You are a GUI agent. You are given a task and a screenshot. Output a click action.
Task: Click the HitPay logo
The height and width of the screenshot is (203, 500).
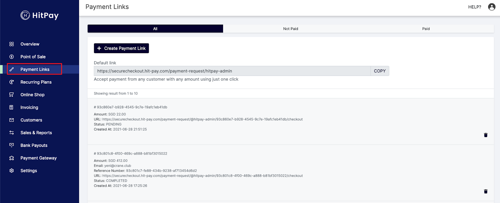click(x=39, y=15)
